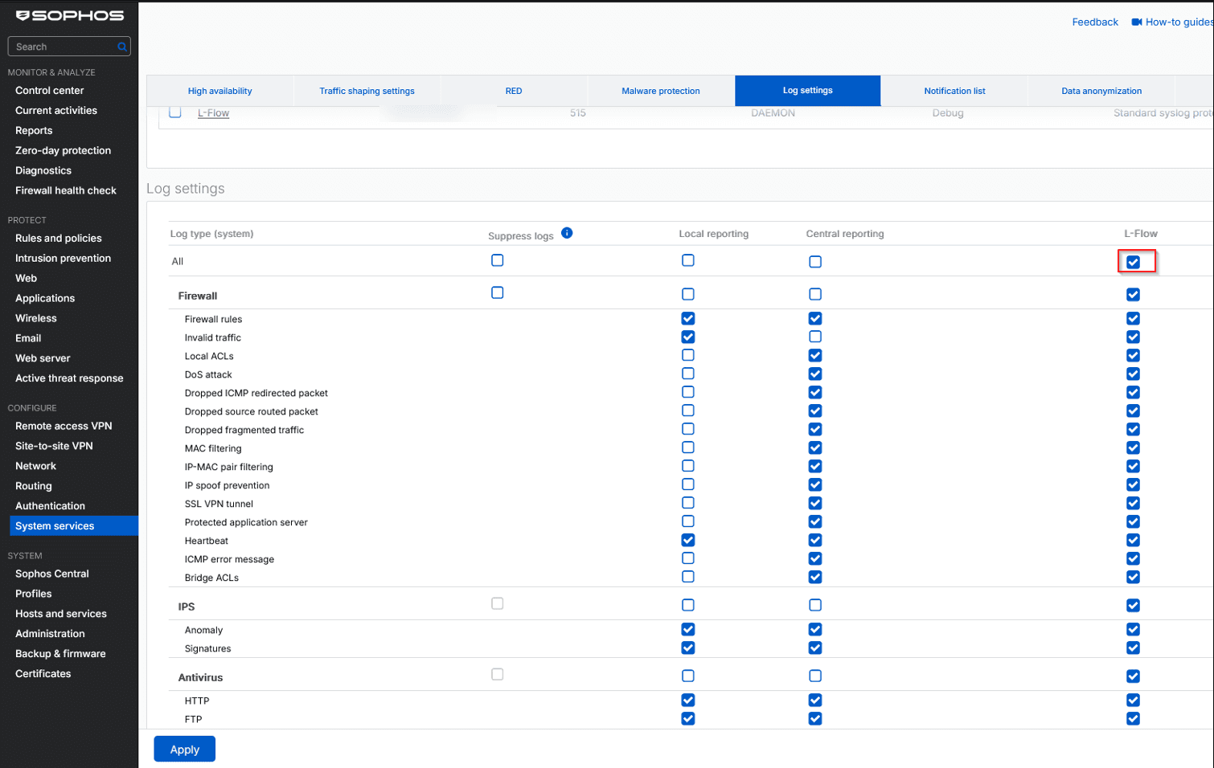
Task: Uncheck Central reporting for FTP
Action: click(x=815, y=718)
